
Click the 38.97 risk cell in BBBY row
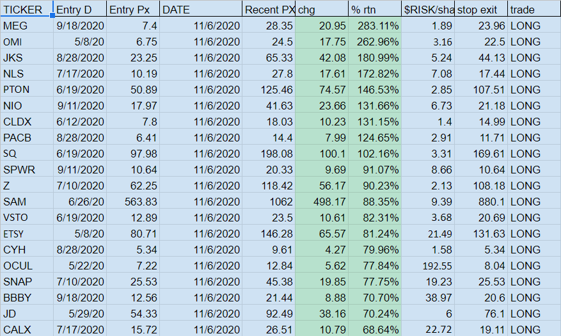pos(428,298)
